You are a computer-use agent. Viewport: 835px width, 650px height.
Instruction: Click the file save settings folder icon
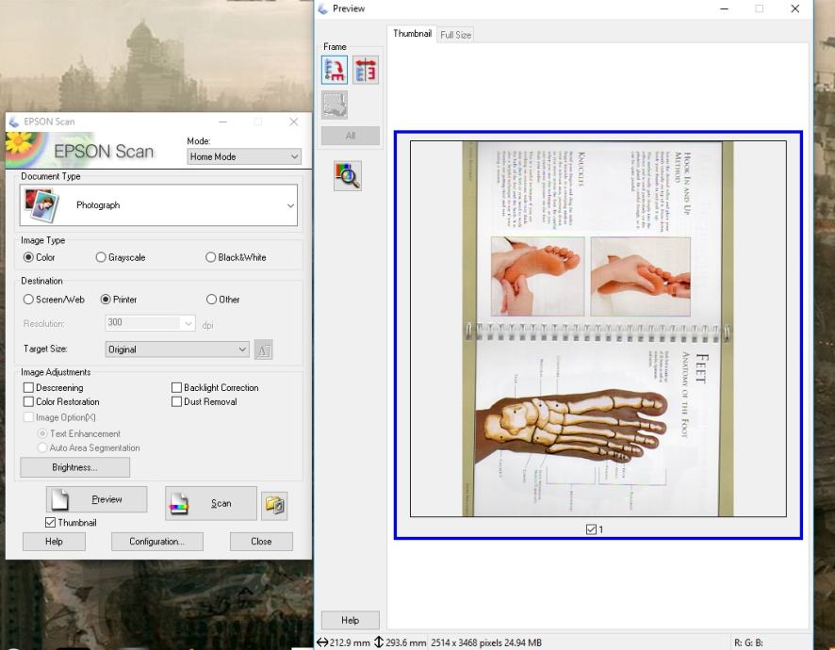pyautogui.click(x=274, y=505)
